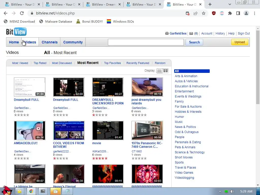Open the Community navigation tab
Screen dimensions: 260x195
73,42
